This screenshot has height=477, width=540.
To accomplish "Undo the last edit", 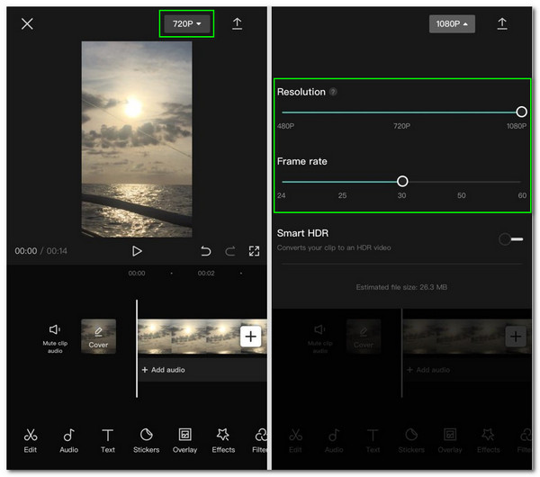I will pos(206,251).
